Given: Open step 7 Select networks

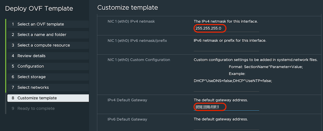Looking at the screenshot, I should click(33, 87).
